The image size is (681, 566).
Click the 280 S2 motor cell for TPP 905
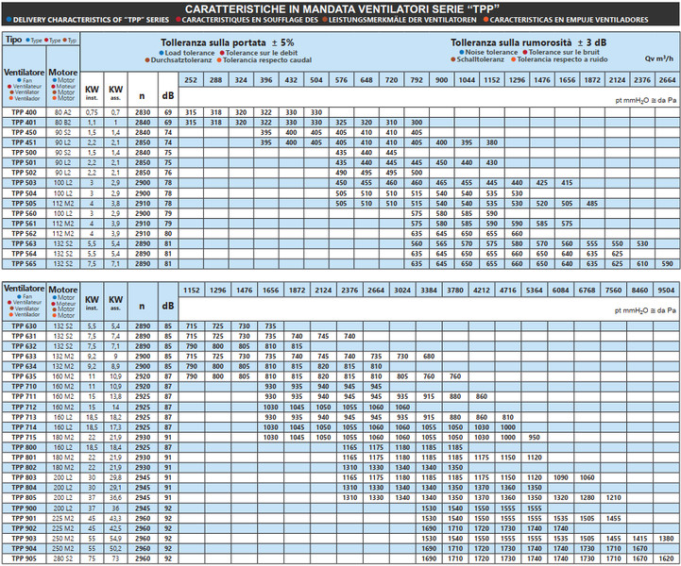[63, 558]
